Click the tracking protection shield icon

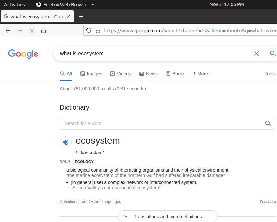89,31
